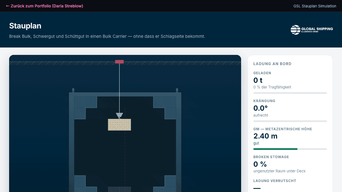Click the 'KRÄNGUNG' label
This screenshot has width=342, height=192.
(x=264, y=101)
